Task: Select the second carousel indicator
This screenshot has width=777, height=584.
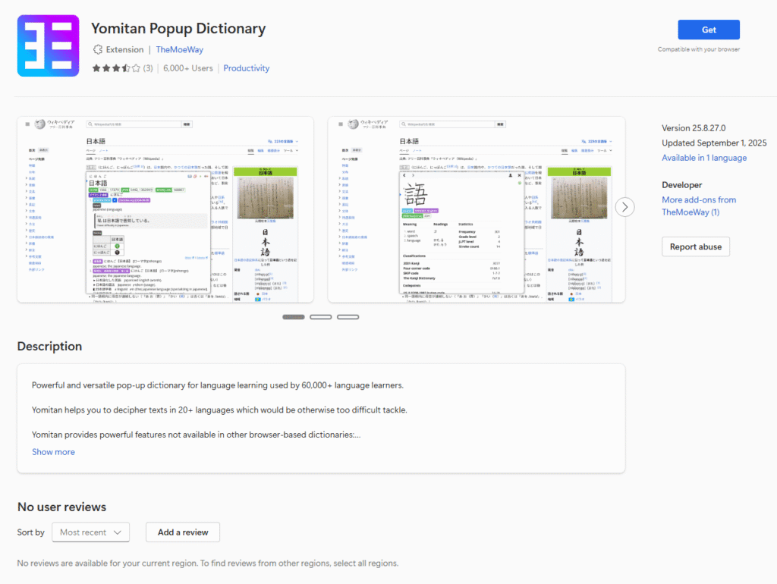Action: pos(321,316)
